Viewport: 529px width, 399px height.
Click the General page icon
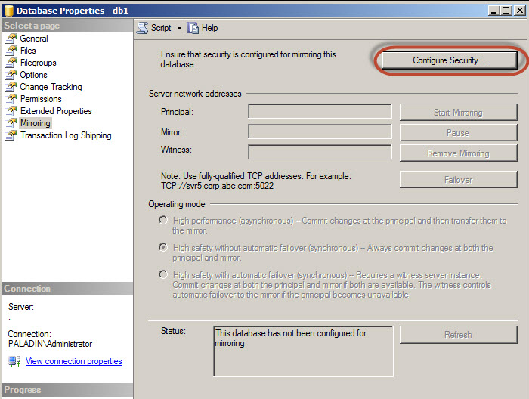pos(11,39)
